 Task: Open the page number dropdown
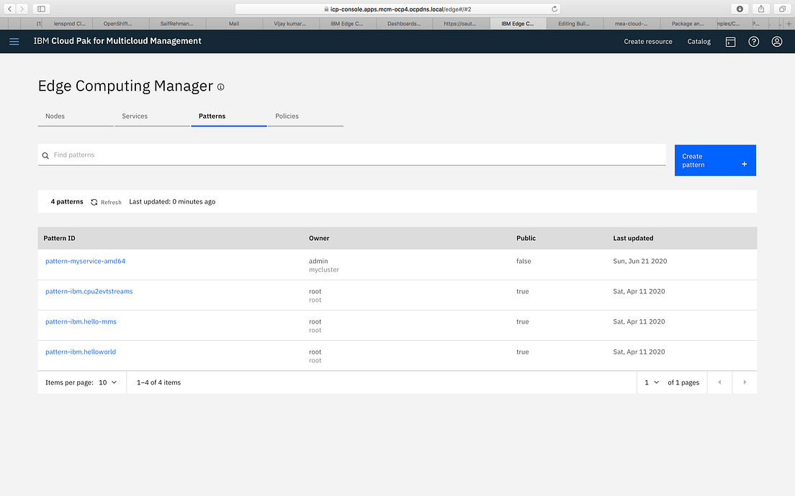pyautogui.click(x=650, y=382)
